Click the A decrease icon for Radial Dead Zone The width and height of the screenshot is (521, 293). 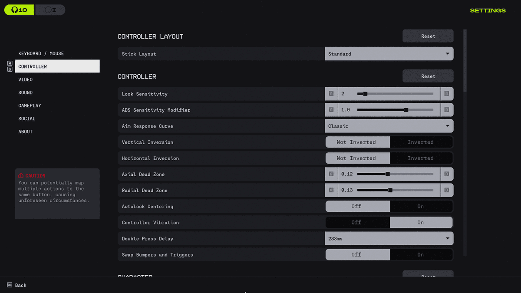[331, 190]
